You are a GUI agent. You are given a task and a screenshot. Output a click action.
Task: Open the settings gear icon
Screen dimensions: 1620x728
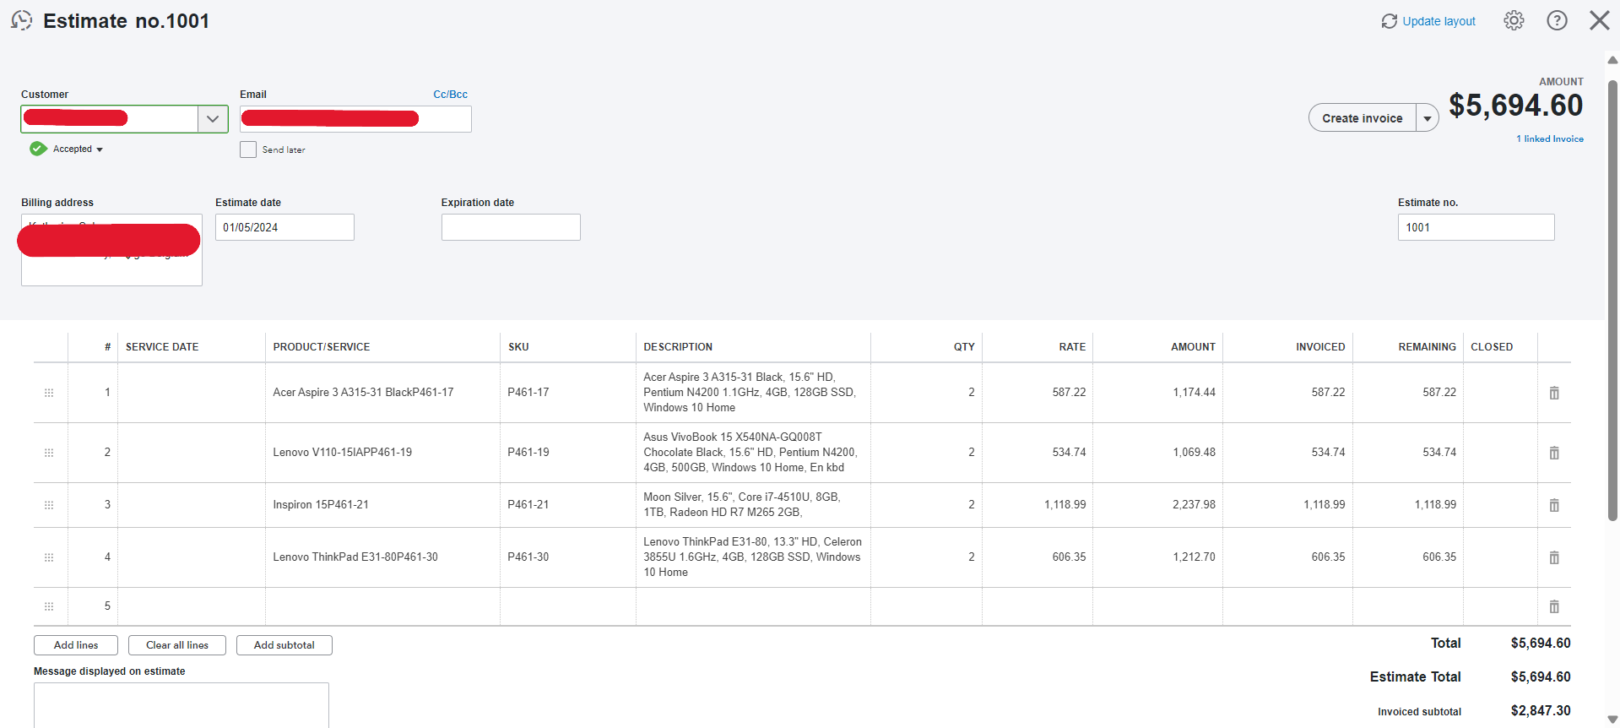1514,21
